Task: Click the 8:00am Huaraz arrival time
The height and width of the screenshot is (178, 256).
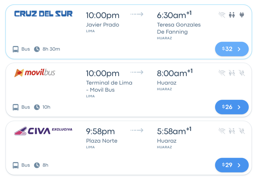Action: point(175,73)
